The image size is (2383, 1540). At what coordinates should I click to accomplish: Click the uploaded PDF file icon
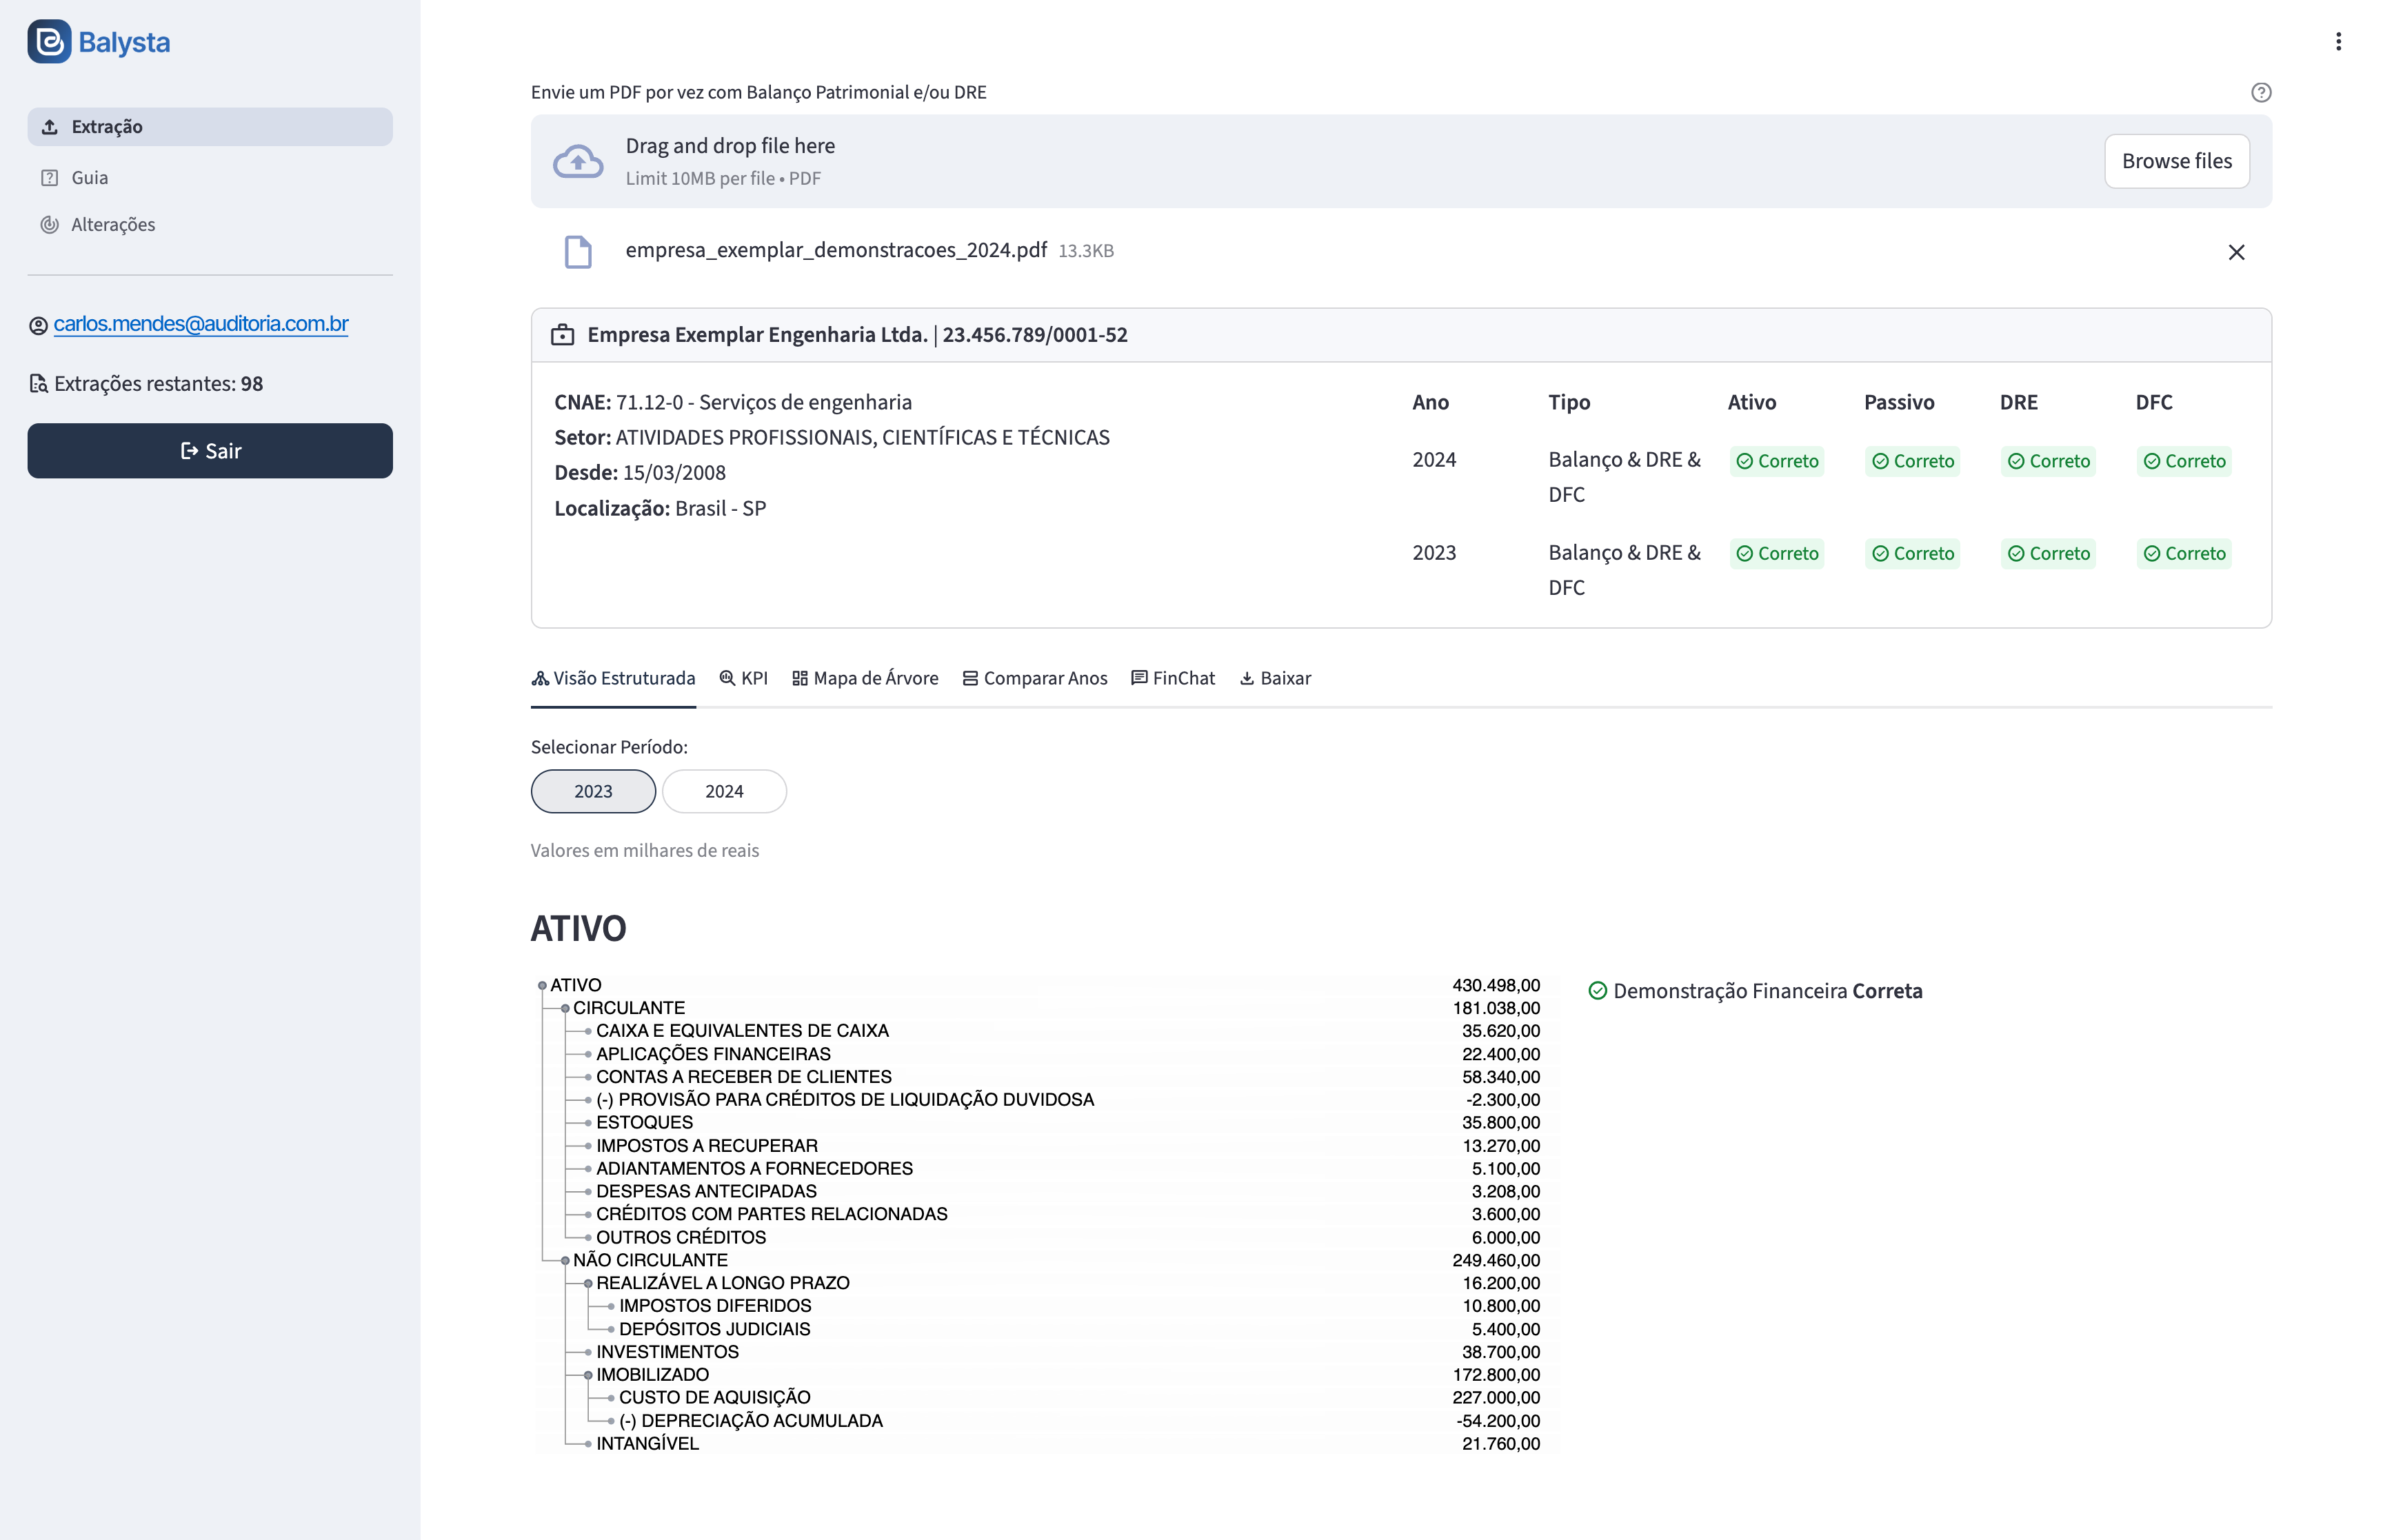click(x=578, y=252)
